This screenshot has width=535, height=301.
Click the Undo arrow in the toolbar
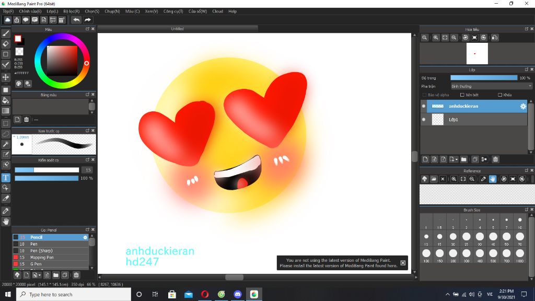pyautogui.click(x=76, y=20)
